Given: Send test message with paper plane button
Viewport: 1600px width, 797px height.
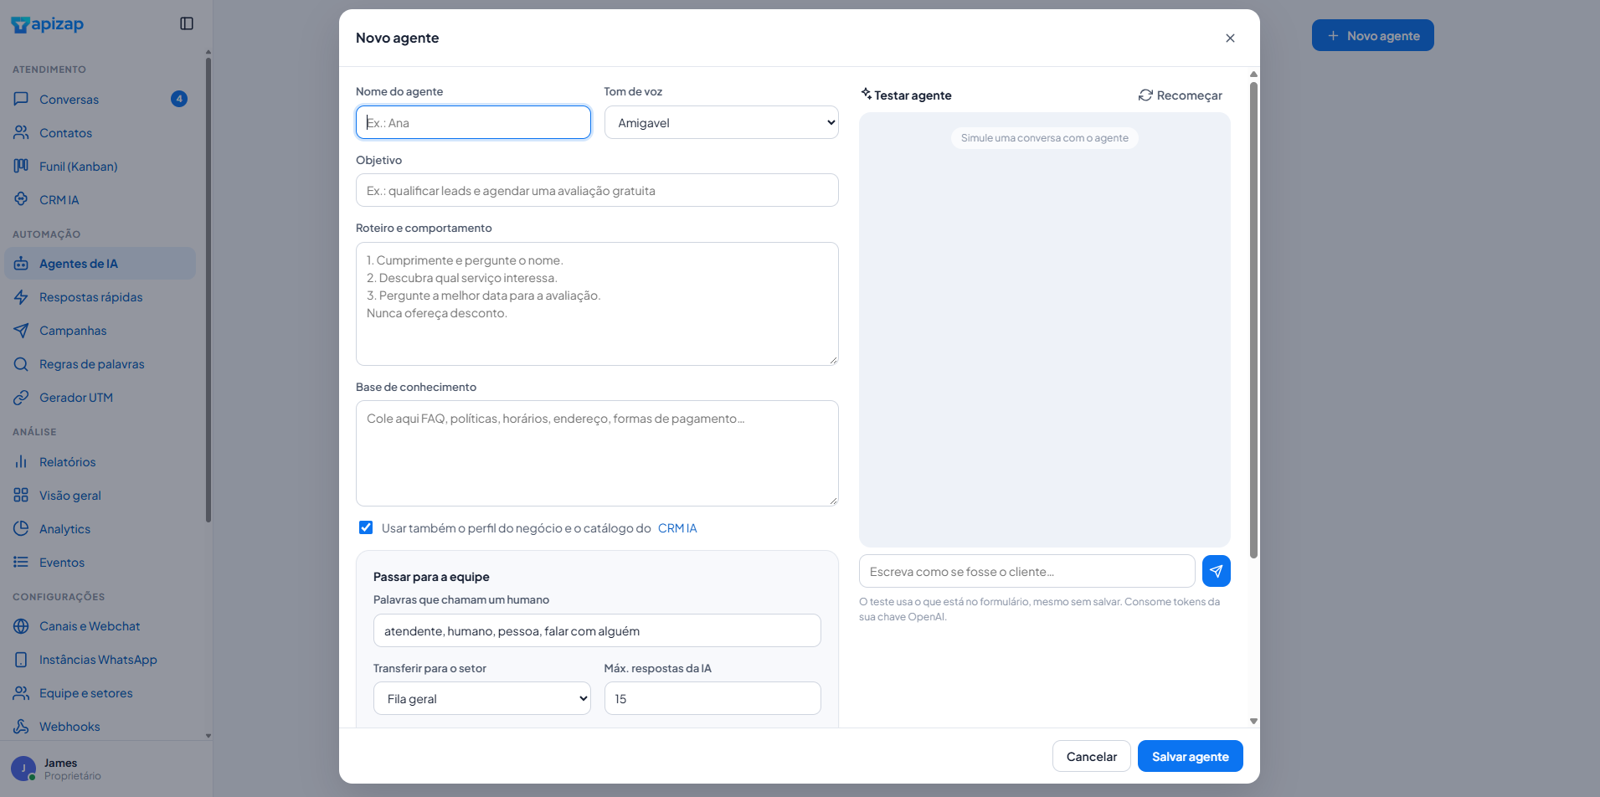Looking at the screenshot, I should click(1216, 571).
